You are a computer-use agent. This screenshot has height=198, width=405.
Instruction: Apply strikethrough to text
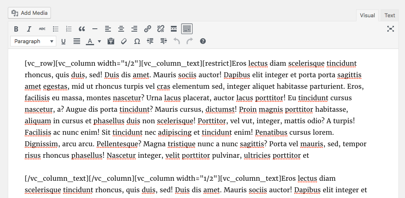[42, 29]
